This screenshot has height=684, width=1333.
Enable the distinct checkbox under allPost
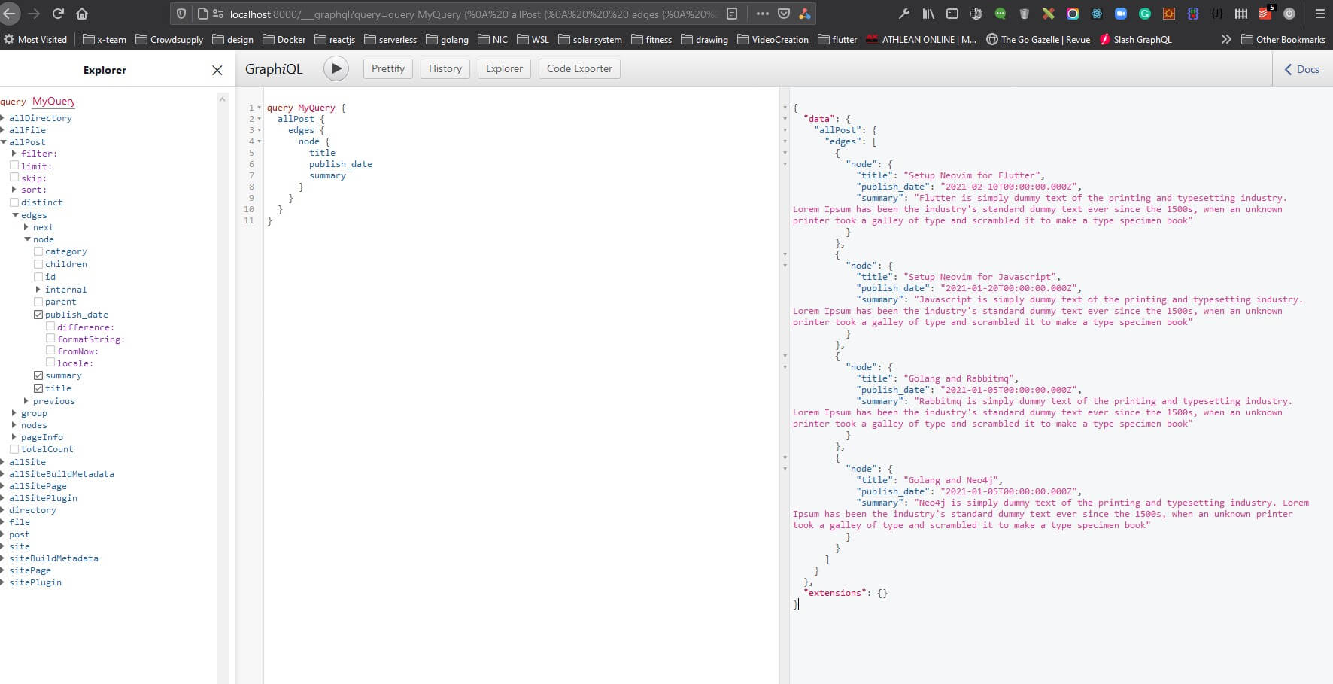point(15,202)
